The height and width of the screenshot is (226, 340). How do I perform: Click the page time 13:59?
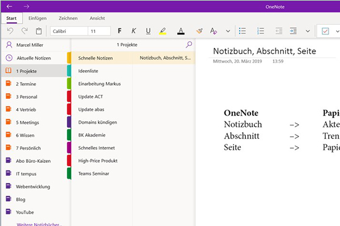tap(278, 61)
